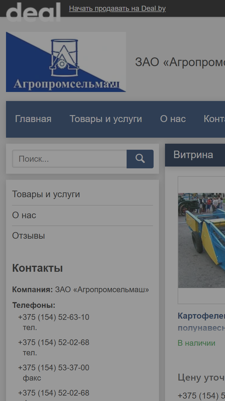Image resolution: width=225 pixels, height=401 pixels.
Task: Click the magnifier search button
Action: point(140,159)
